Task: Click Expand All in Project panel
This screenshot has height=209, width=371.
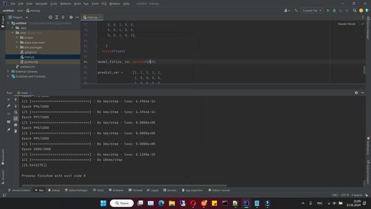Action: [x=57, y=17]
